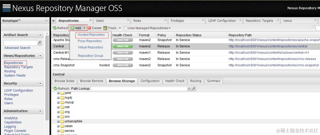Collapse the Sonatype sidebar with double-arrow icon
Image resolution: width=320 pixels, height=135 pixels.
pyautogui.click(x=46, y=21)
